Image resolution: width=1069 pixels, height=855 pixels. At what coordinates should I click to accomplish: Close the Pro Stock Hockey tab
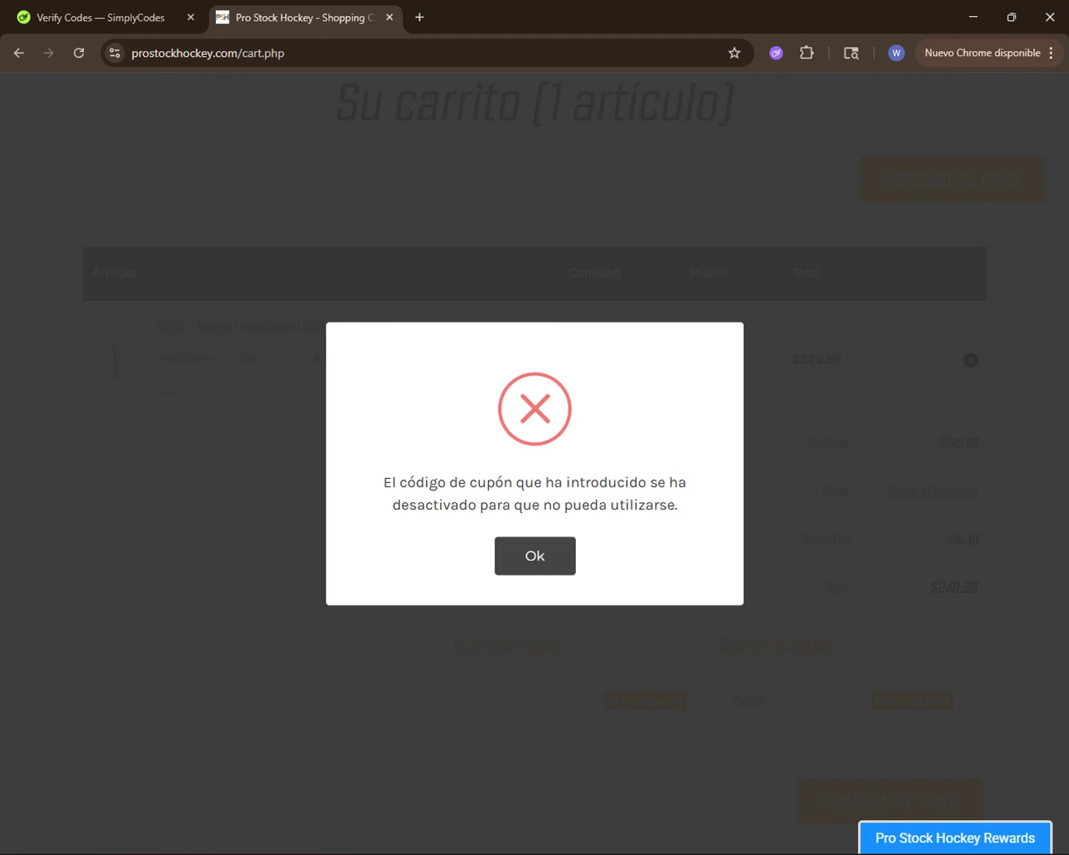389,17
